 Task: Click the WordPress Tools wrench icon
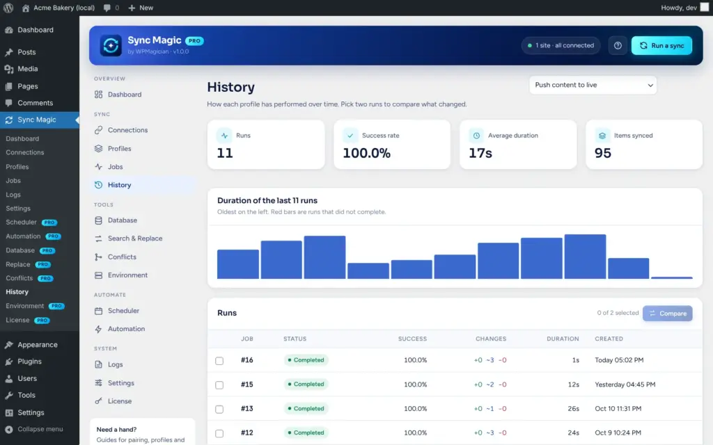(x=8, y=396)
